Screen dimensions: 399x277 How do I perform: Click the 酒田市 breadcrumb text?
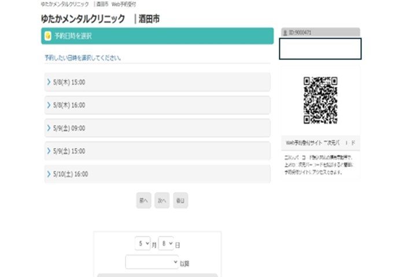[x=102, y=4]
